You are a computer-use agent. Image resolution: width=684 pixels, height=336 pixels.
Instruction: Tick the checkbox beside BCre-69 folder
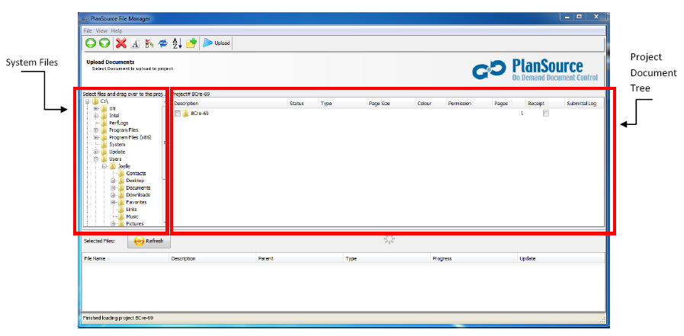(178, 114)
